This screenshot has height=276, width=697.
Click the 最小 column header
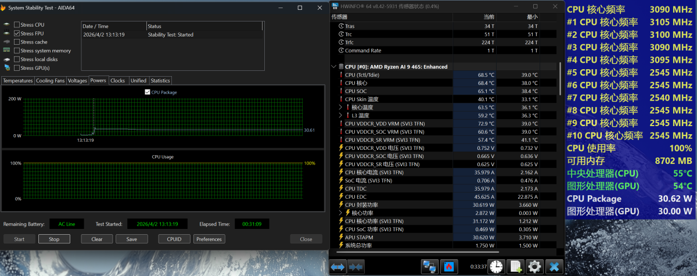tap(518, 17)
